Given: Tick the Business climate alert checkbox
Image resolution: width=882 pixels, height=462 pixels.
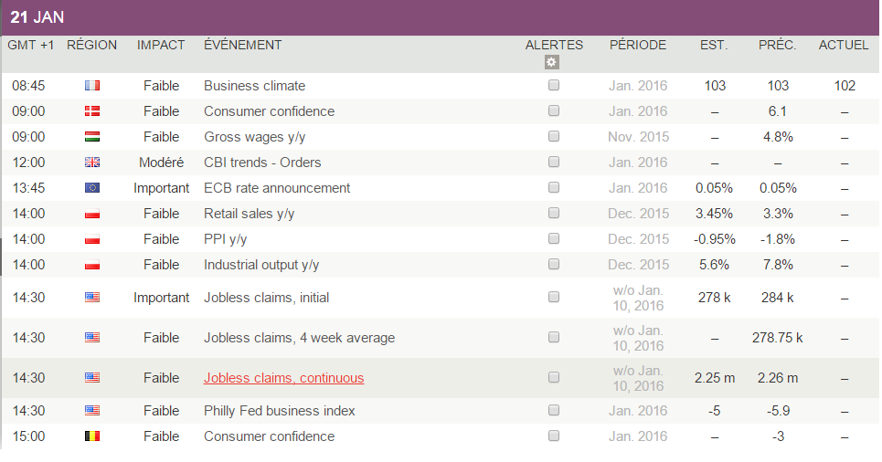Looking at the screenshot, I should tap(554, 86).
